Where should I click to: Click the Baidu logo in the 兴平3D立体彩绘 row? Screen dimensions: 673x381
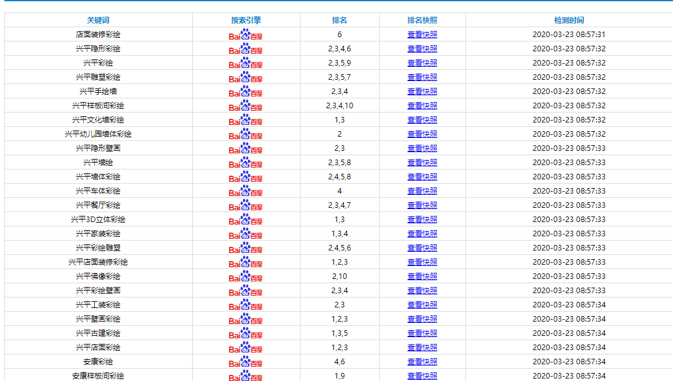pyautogui.click(x=245, y=220)
